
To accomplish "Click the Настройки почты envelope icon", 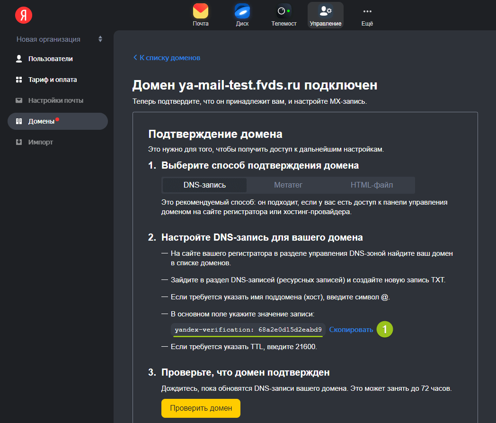I will [x=19, y=100].
